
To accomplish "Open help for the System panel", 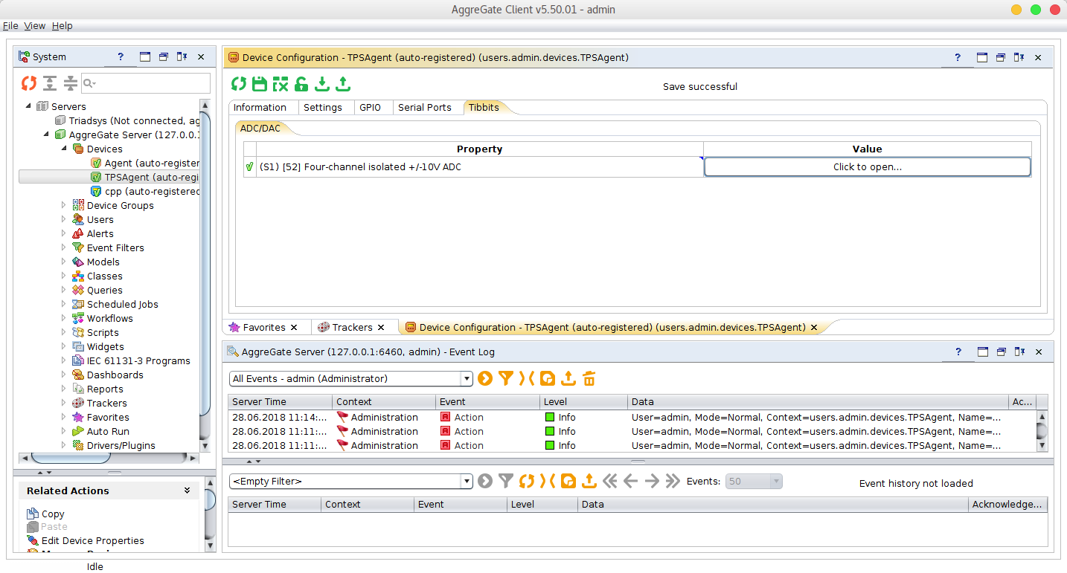I will 121,57.
